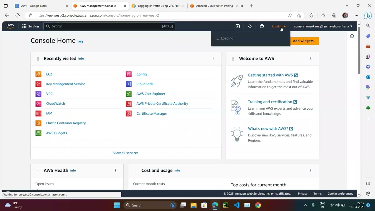375x211 pixels.
Task: Open the Elastic Container Registry icon
Action: coord(38,123)
